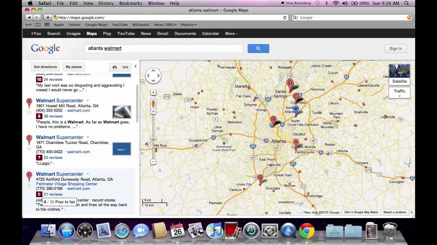Open the History menu
This screenshot has width=437, height=245.
106,3
